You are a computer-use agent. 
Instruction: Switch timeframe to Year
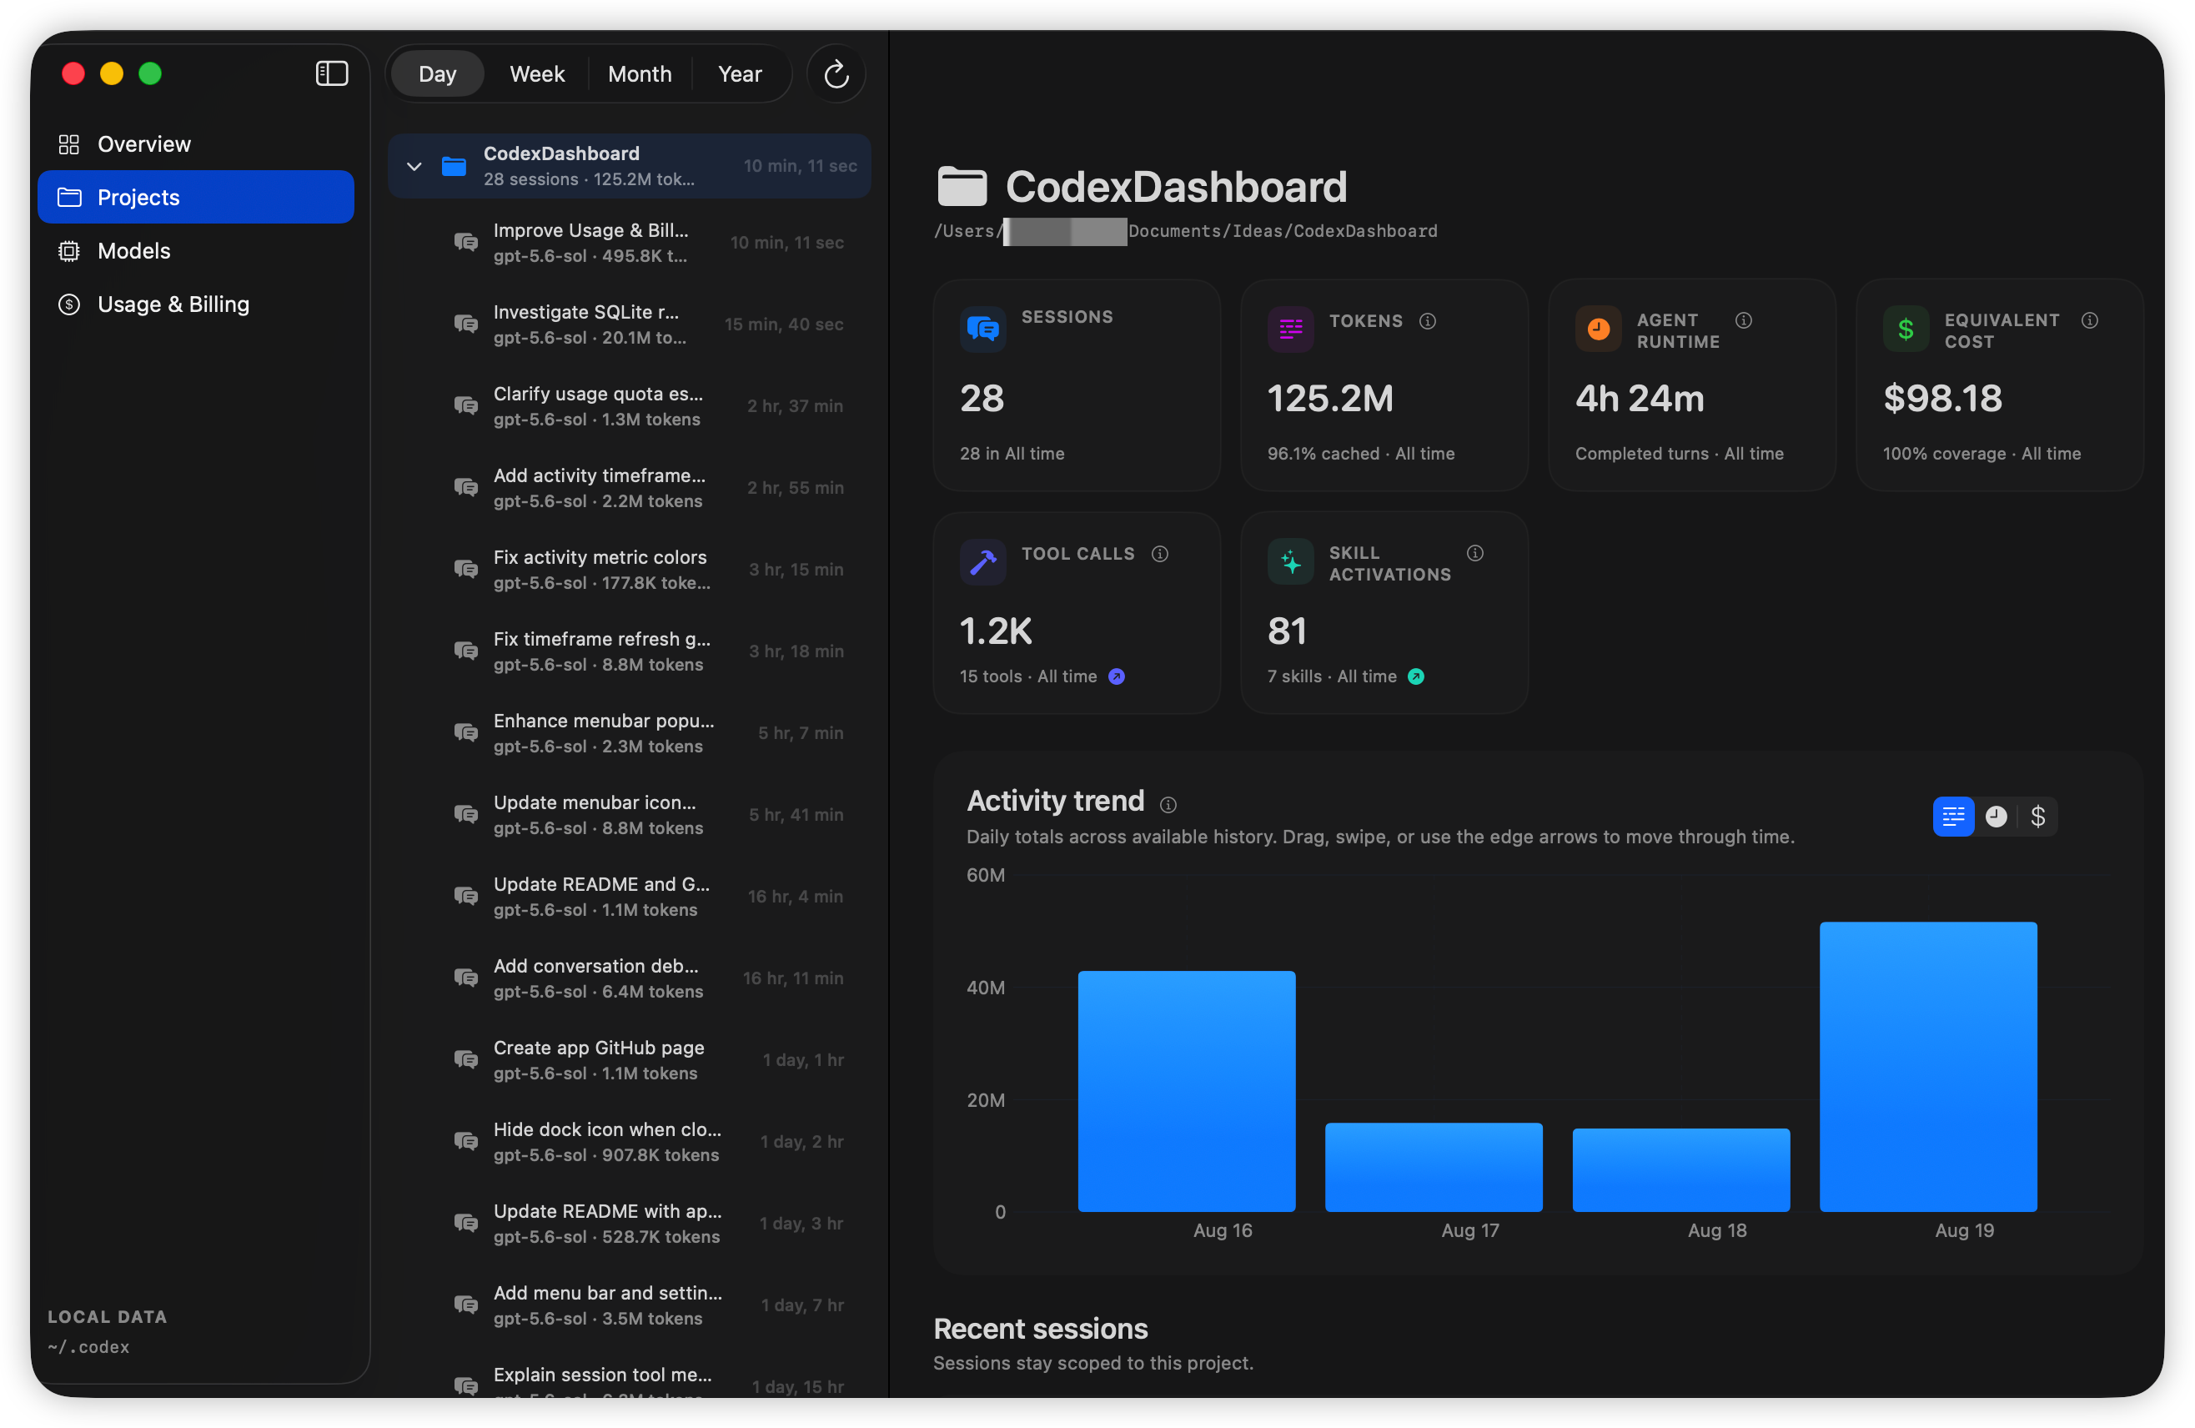[740, 73]
